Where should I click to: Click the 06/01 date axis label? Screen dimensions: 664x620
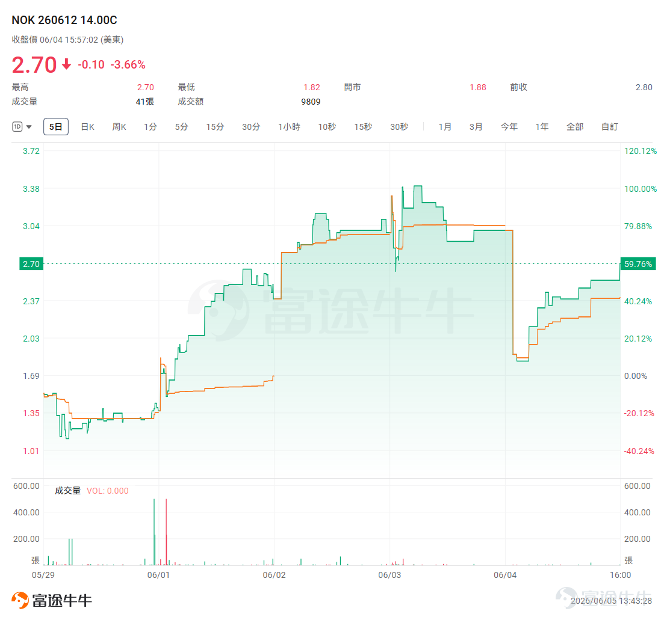[158, 575]
